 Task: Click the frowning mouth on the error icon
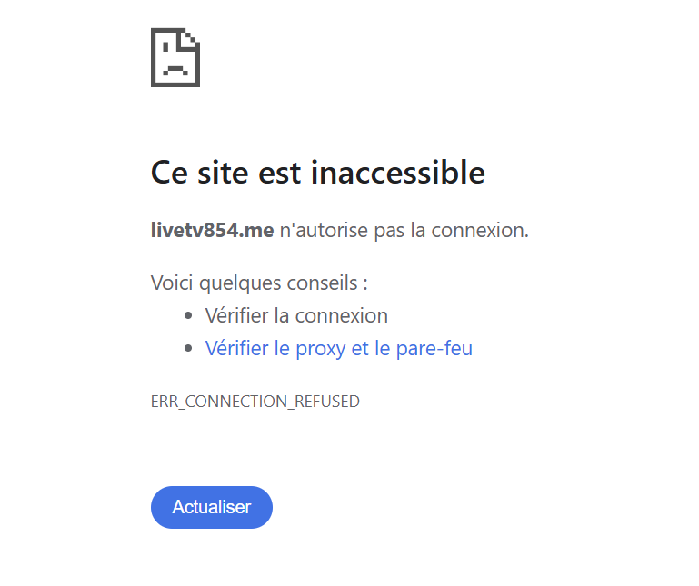tap(175, 70)
